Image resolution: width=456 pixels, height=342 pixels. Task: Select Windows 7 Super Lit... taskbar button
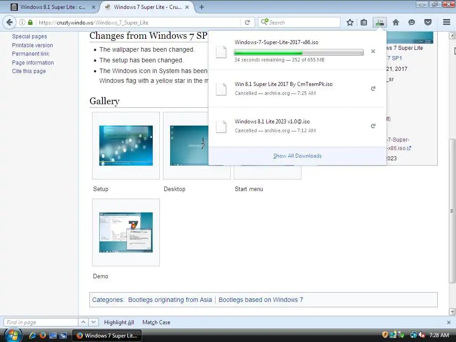click(107, 336)
